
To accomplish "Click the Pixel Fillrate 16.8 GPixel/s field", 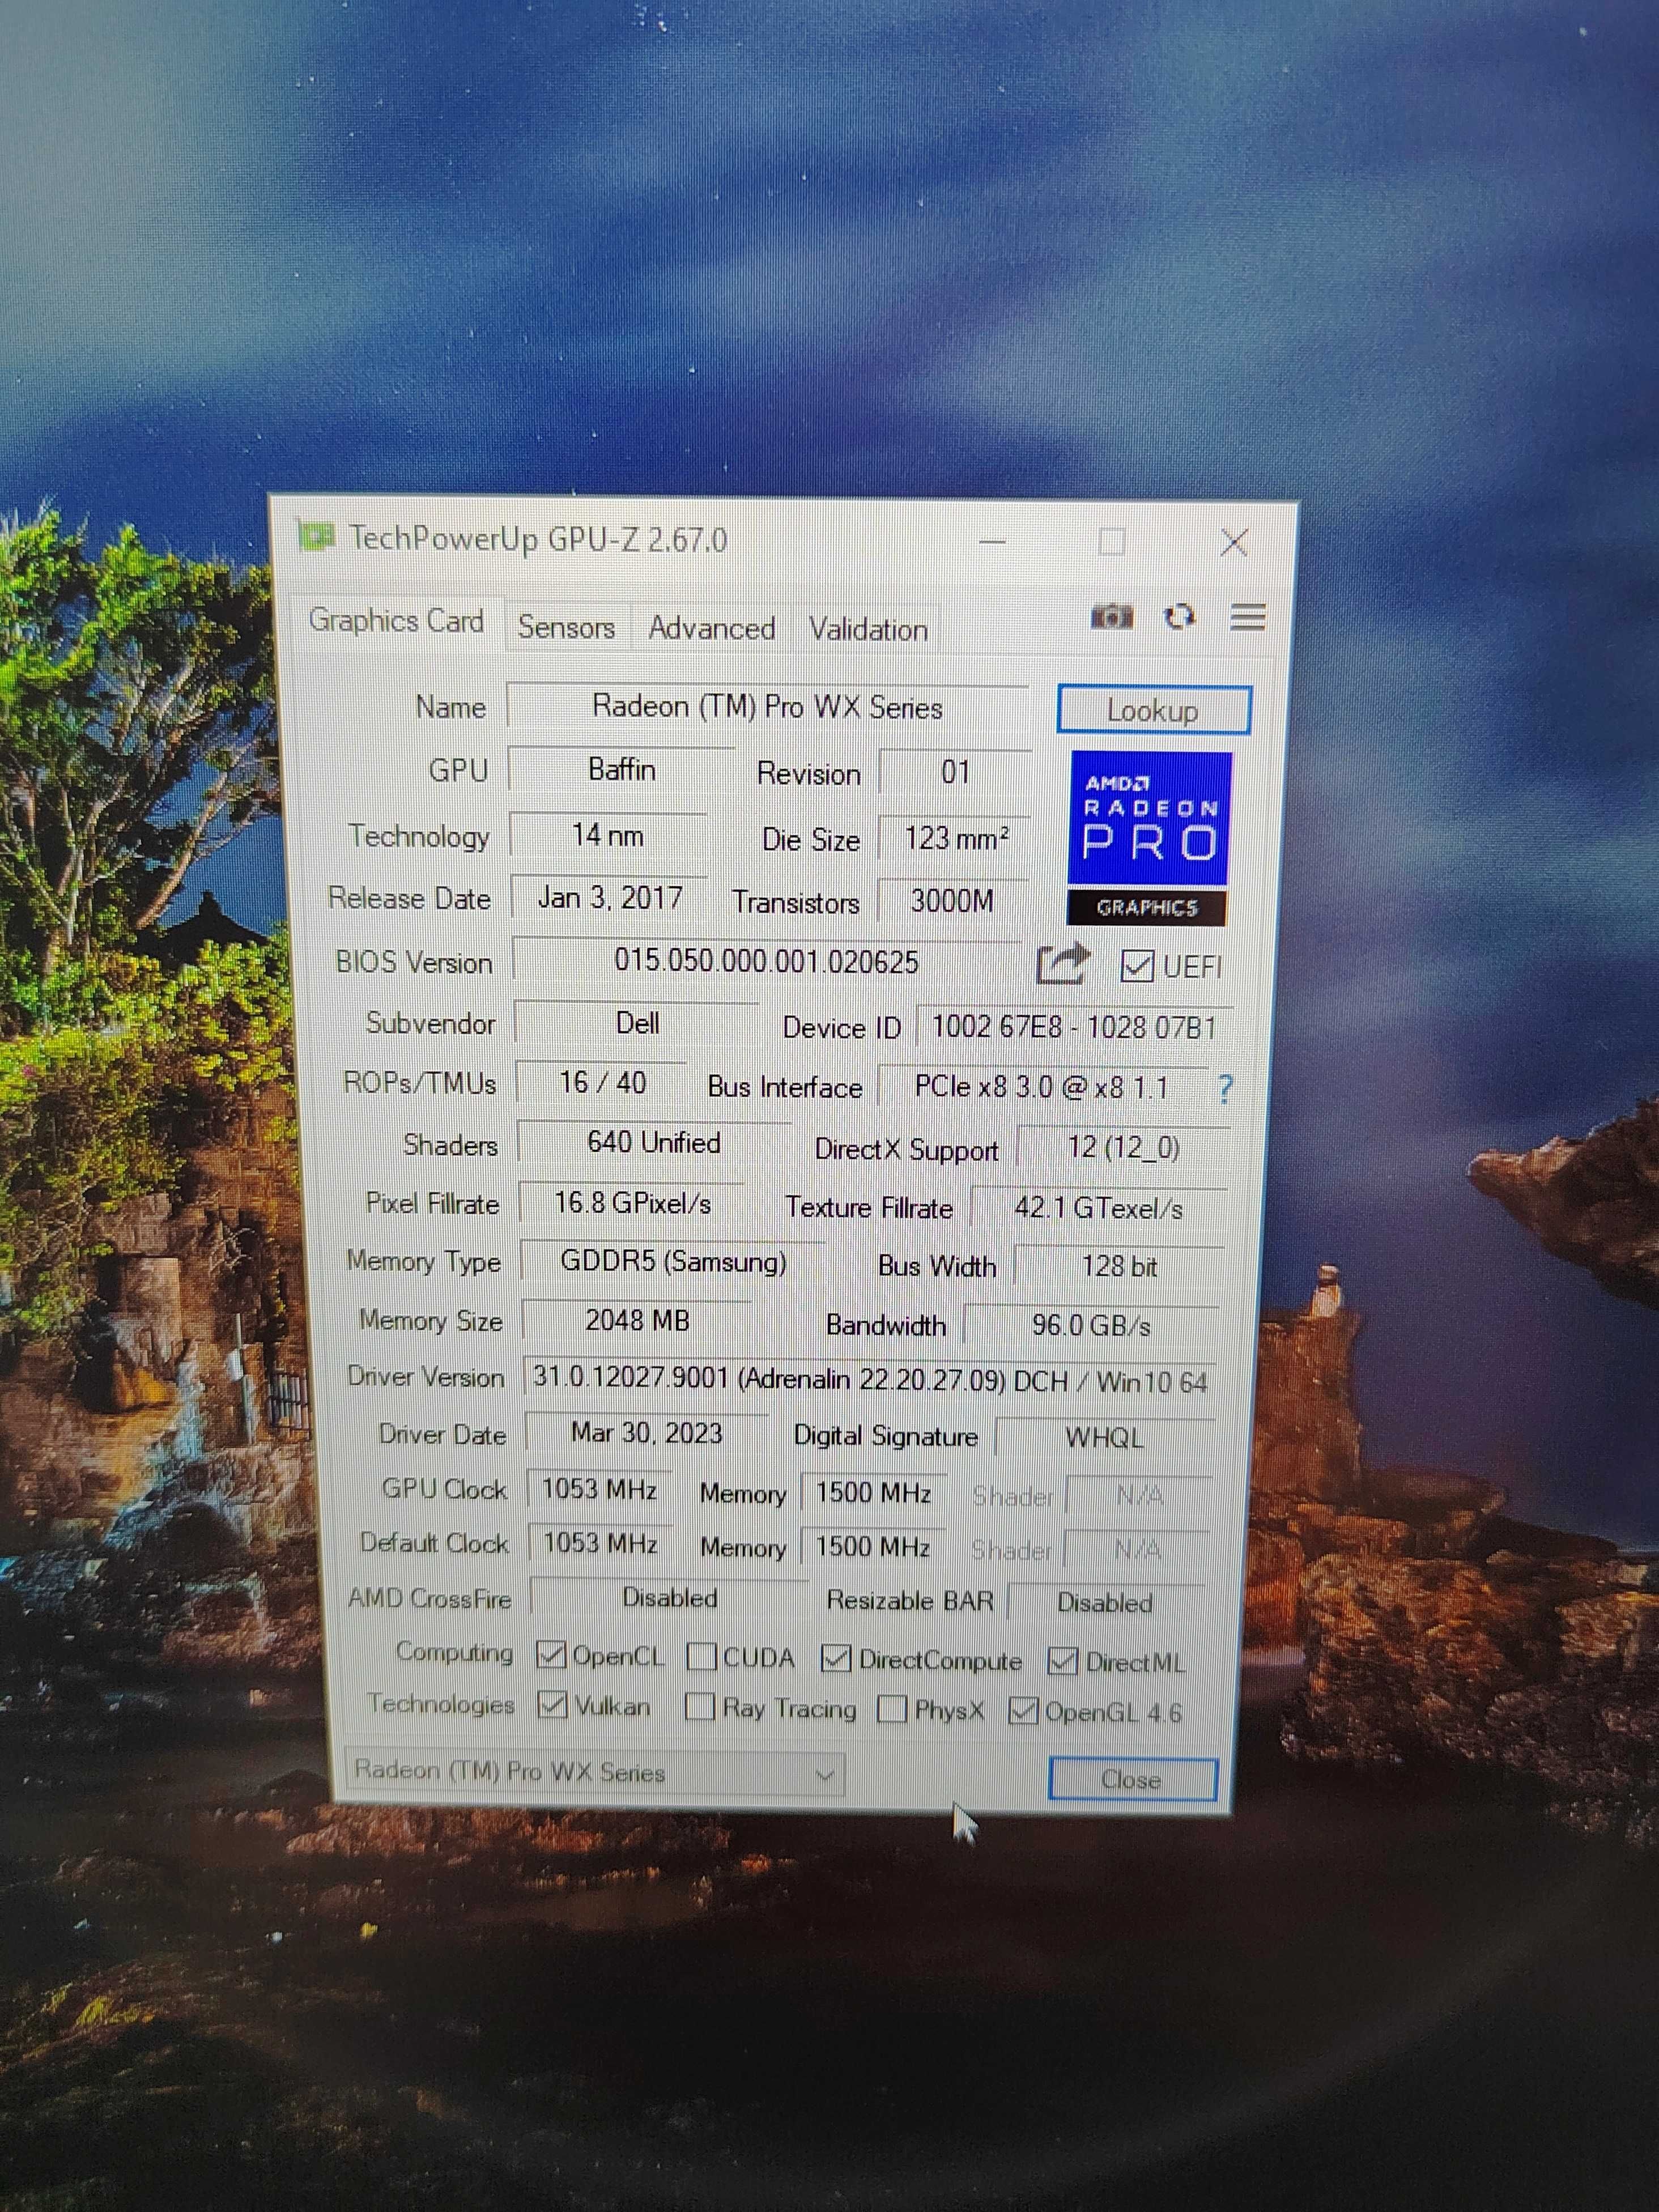I will pyautogui.click(x=632, y=1203).
